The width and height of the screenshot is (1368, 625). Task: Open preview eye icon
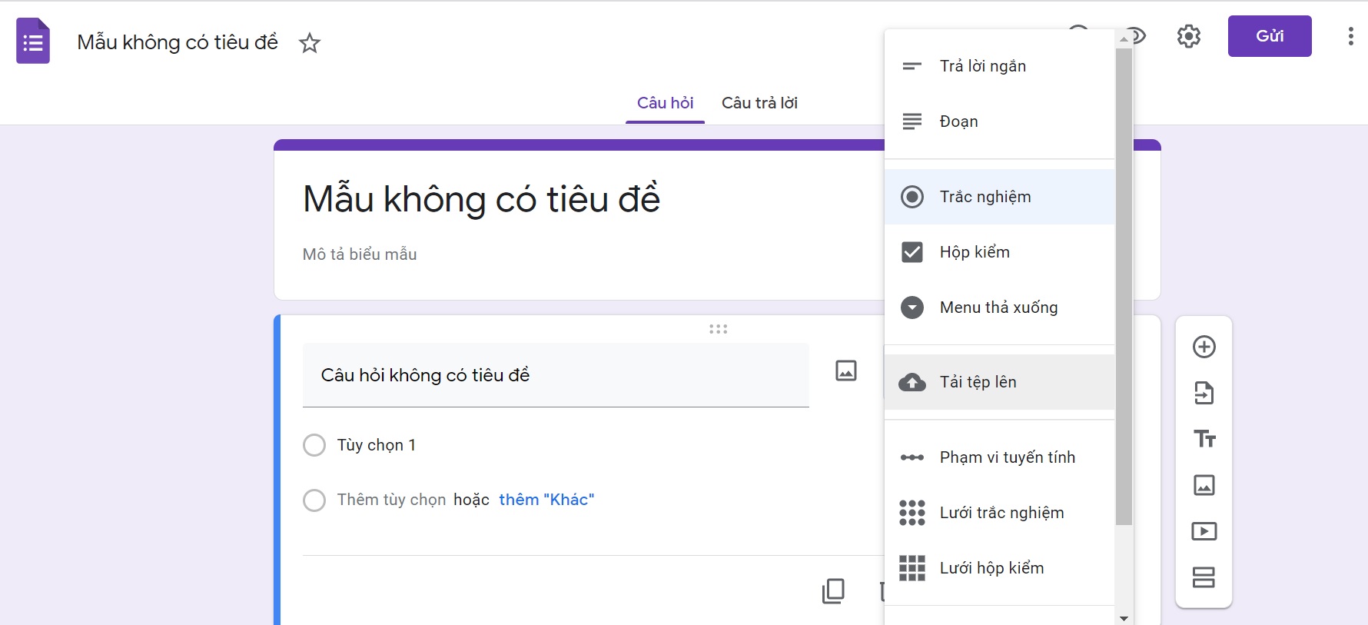pos(1137,35)
